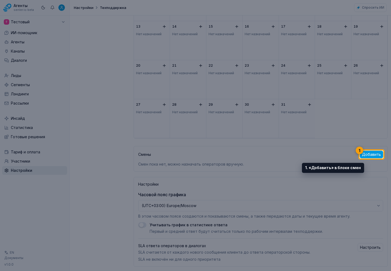Viewport: 391px width, 271px height.
Task: Add assignment on day 19 with plus
Action: (382, 27)
